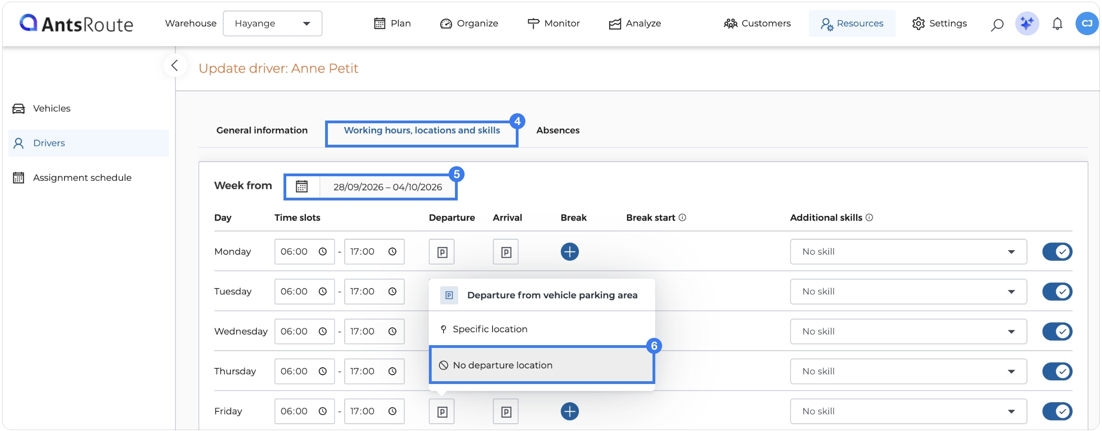Open the Plan menu
Viewport: 1102px width, 431px height.
click(392, 23)
